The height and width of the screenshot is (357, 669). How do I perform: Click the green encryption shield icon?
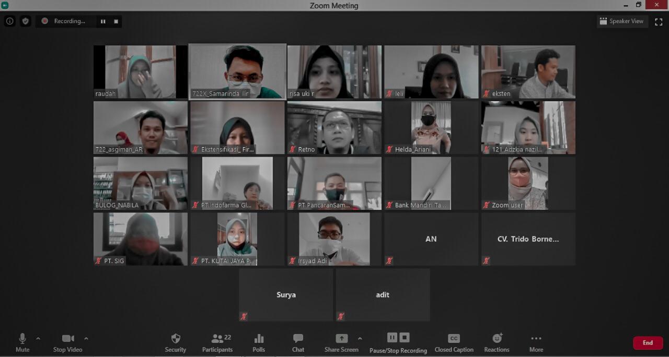point(25,21)
